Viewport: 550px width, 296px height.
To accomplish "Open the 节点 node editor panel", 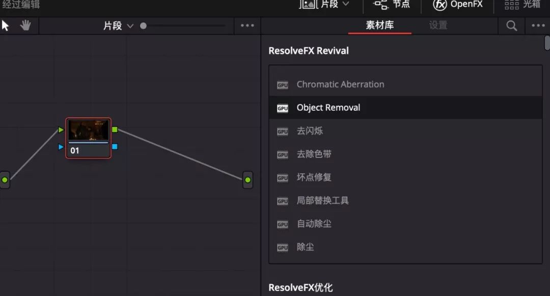I will [392, 4].
